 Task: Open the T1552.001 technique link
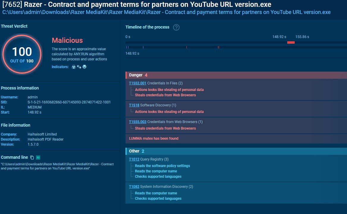(x=137, y=83)
